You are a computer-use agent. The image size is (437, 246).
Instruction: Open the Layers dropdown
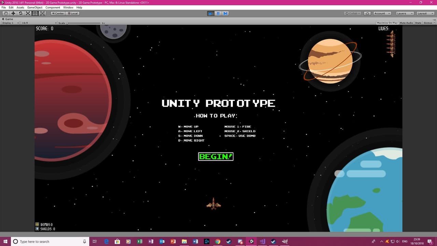pyautogui.click(x=405, y=13)
